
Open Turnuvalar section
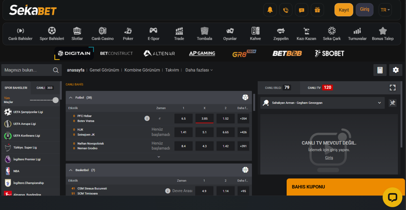[x=357, y=34]
